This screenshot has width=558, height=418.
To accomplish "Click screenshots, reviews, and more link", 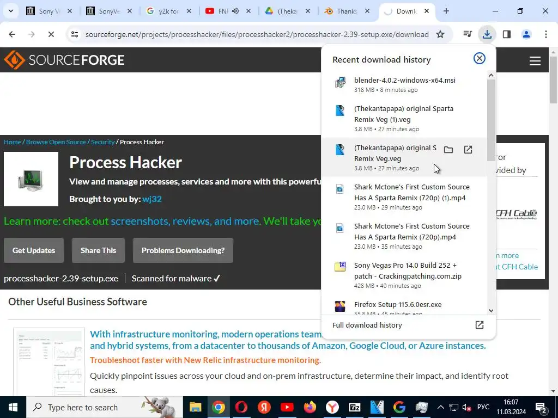I will tap(186, 221).
